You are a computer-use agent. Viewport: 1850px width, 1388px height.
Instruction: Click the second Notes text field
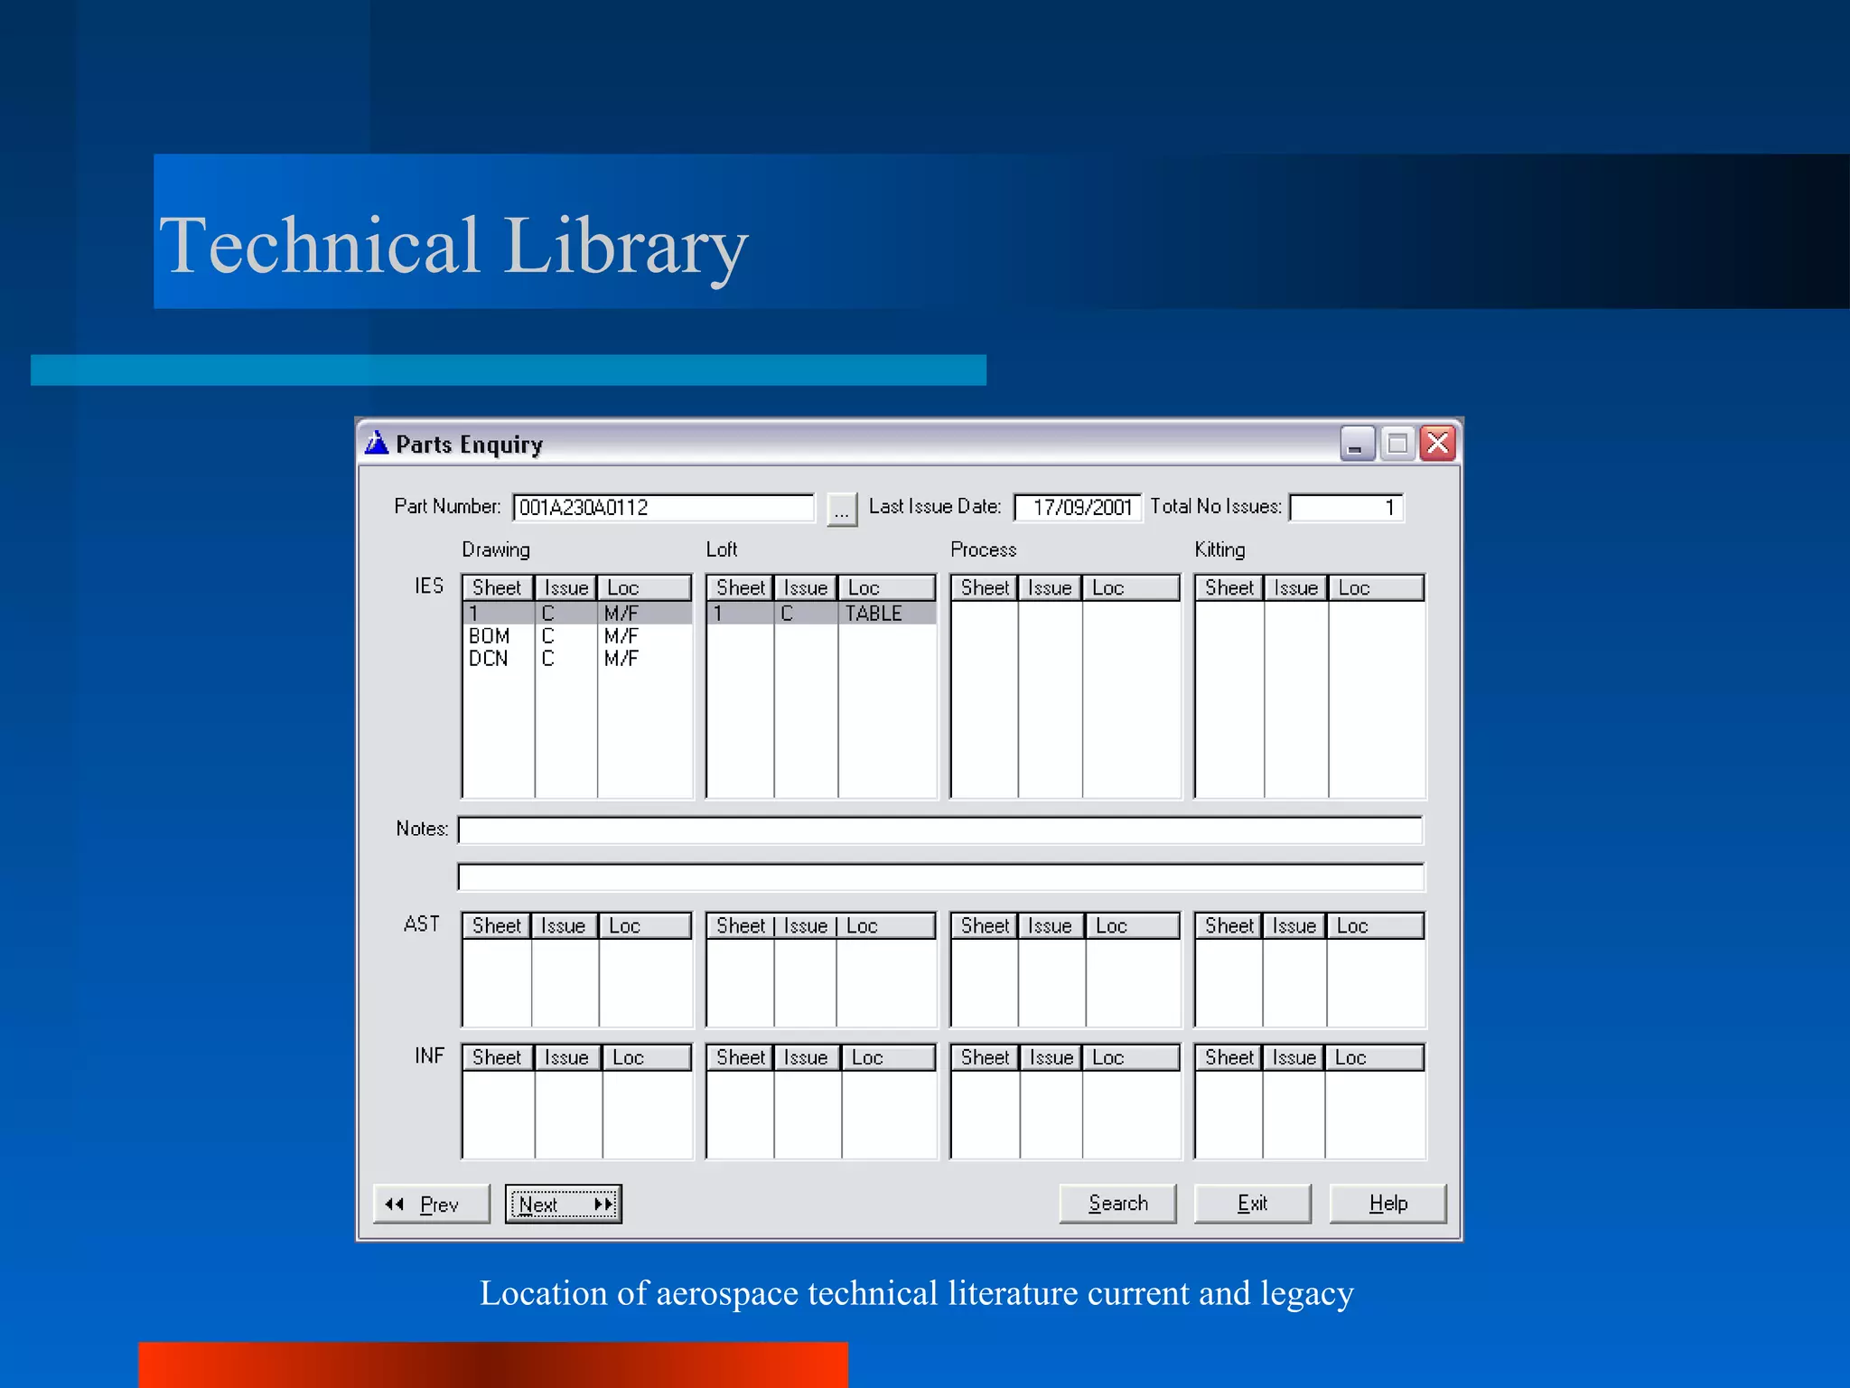coord(940,877)
